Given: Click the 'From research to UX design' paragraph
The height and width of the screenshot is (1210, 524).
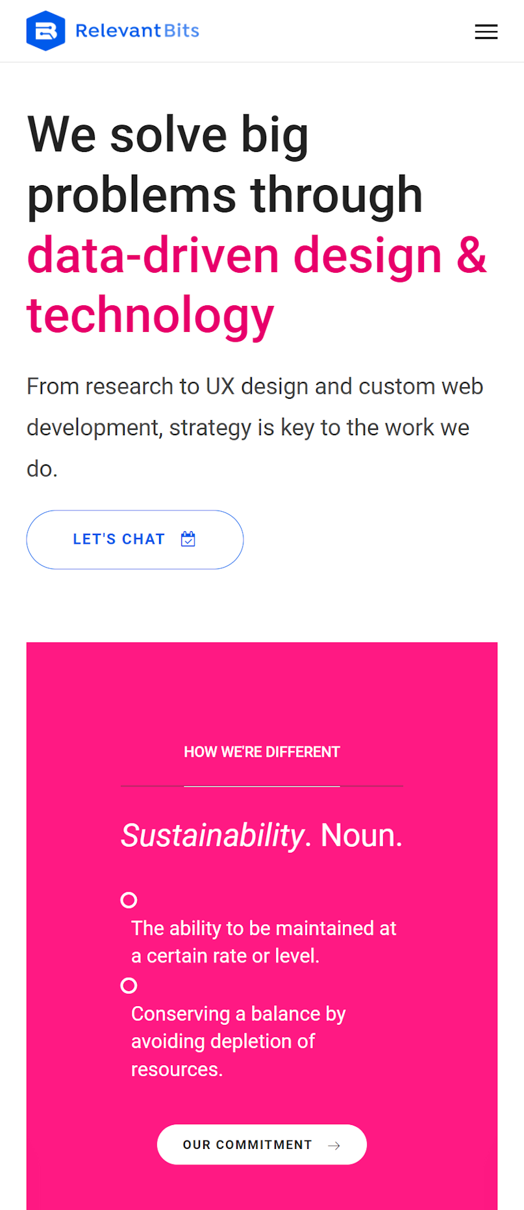Looking at the screenshot, I should click(255, 427).
